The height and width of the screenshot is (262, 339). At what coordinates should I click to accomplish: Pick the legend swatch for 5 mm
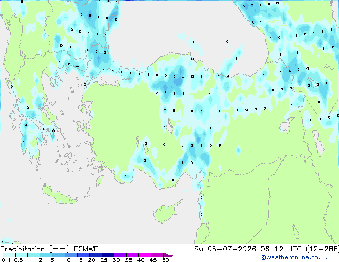(x=58, y=255)
